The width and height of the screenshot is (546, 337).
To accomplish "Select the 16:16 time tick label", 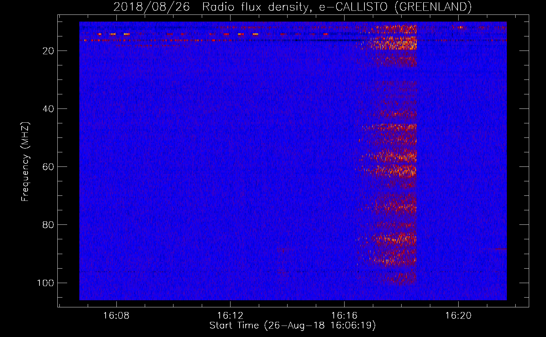I will [x=344, y=316].
